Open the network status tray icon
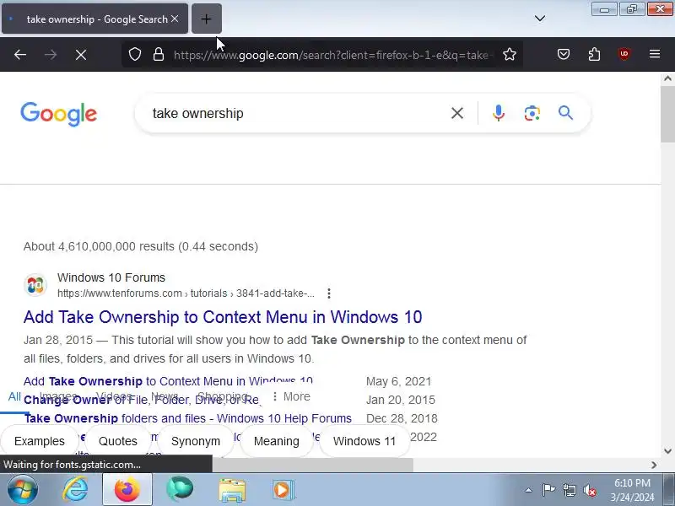The height and width of the screenshot is (506, 675). click(569, 490)
